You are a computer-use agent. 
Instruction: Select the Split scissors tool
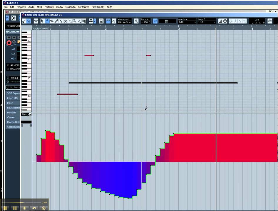tap(61, 21)
